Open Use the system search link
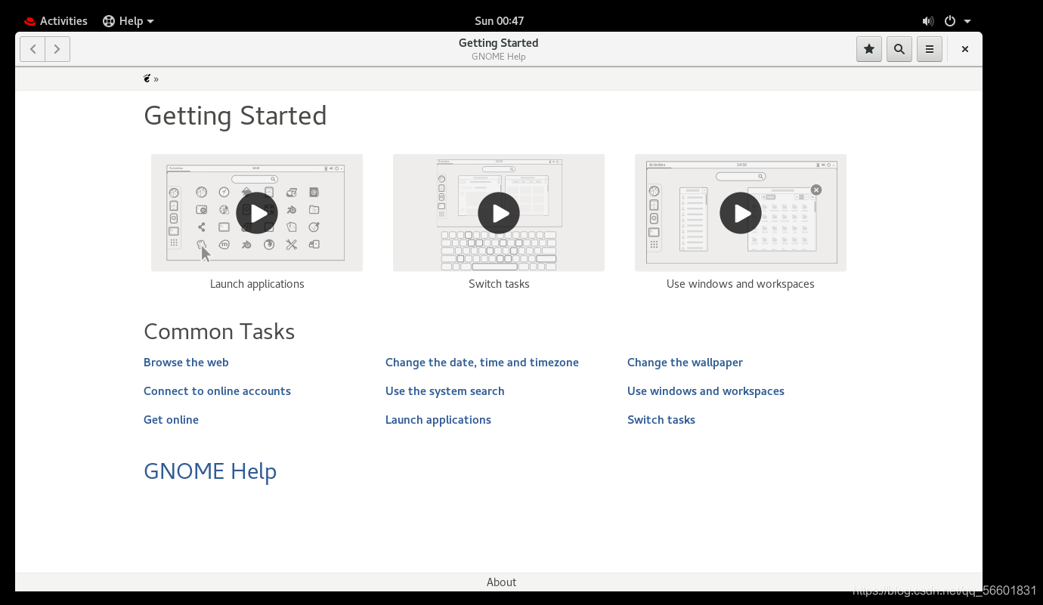Image resolution: width=1043 pixels, height=605 pixels. click(x=445, y=391)
